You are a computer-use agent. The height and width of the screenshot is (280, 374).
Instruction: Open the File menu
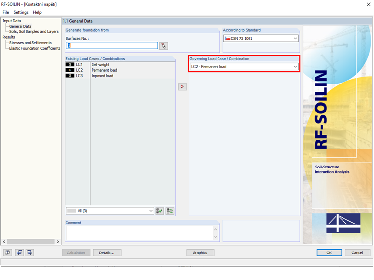[x=6, y=12]
